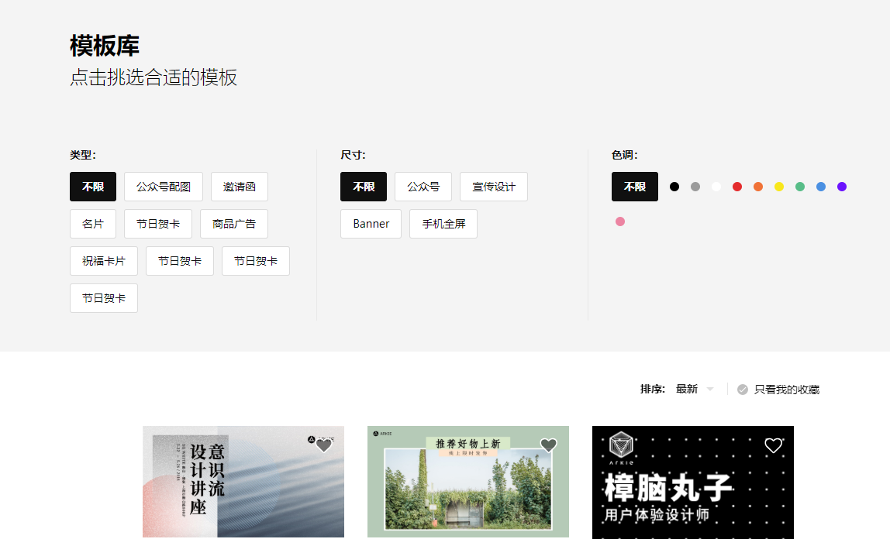Favorite the 设计讲座 template with heart icon
The height and width of the screenshot is (539, 890).
[323, 445]
